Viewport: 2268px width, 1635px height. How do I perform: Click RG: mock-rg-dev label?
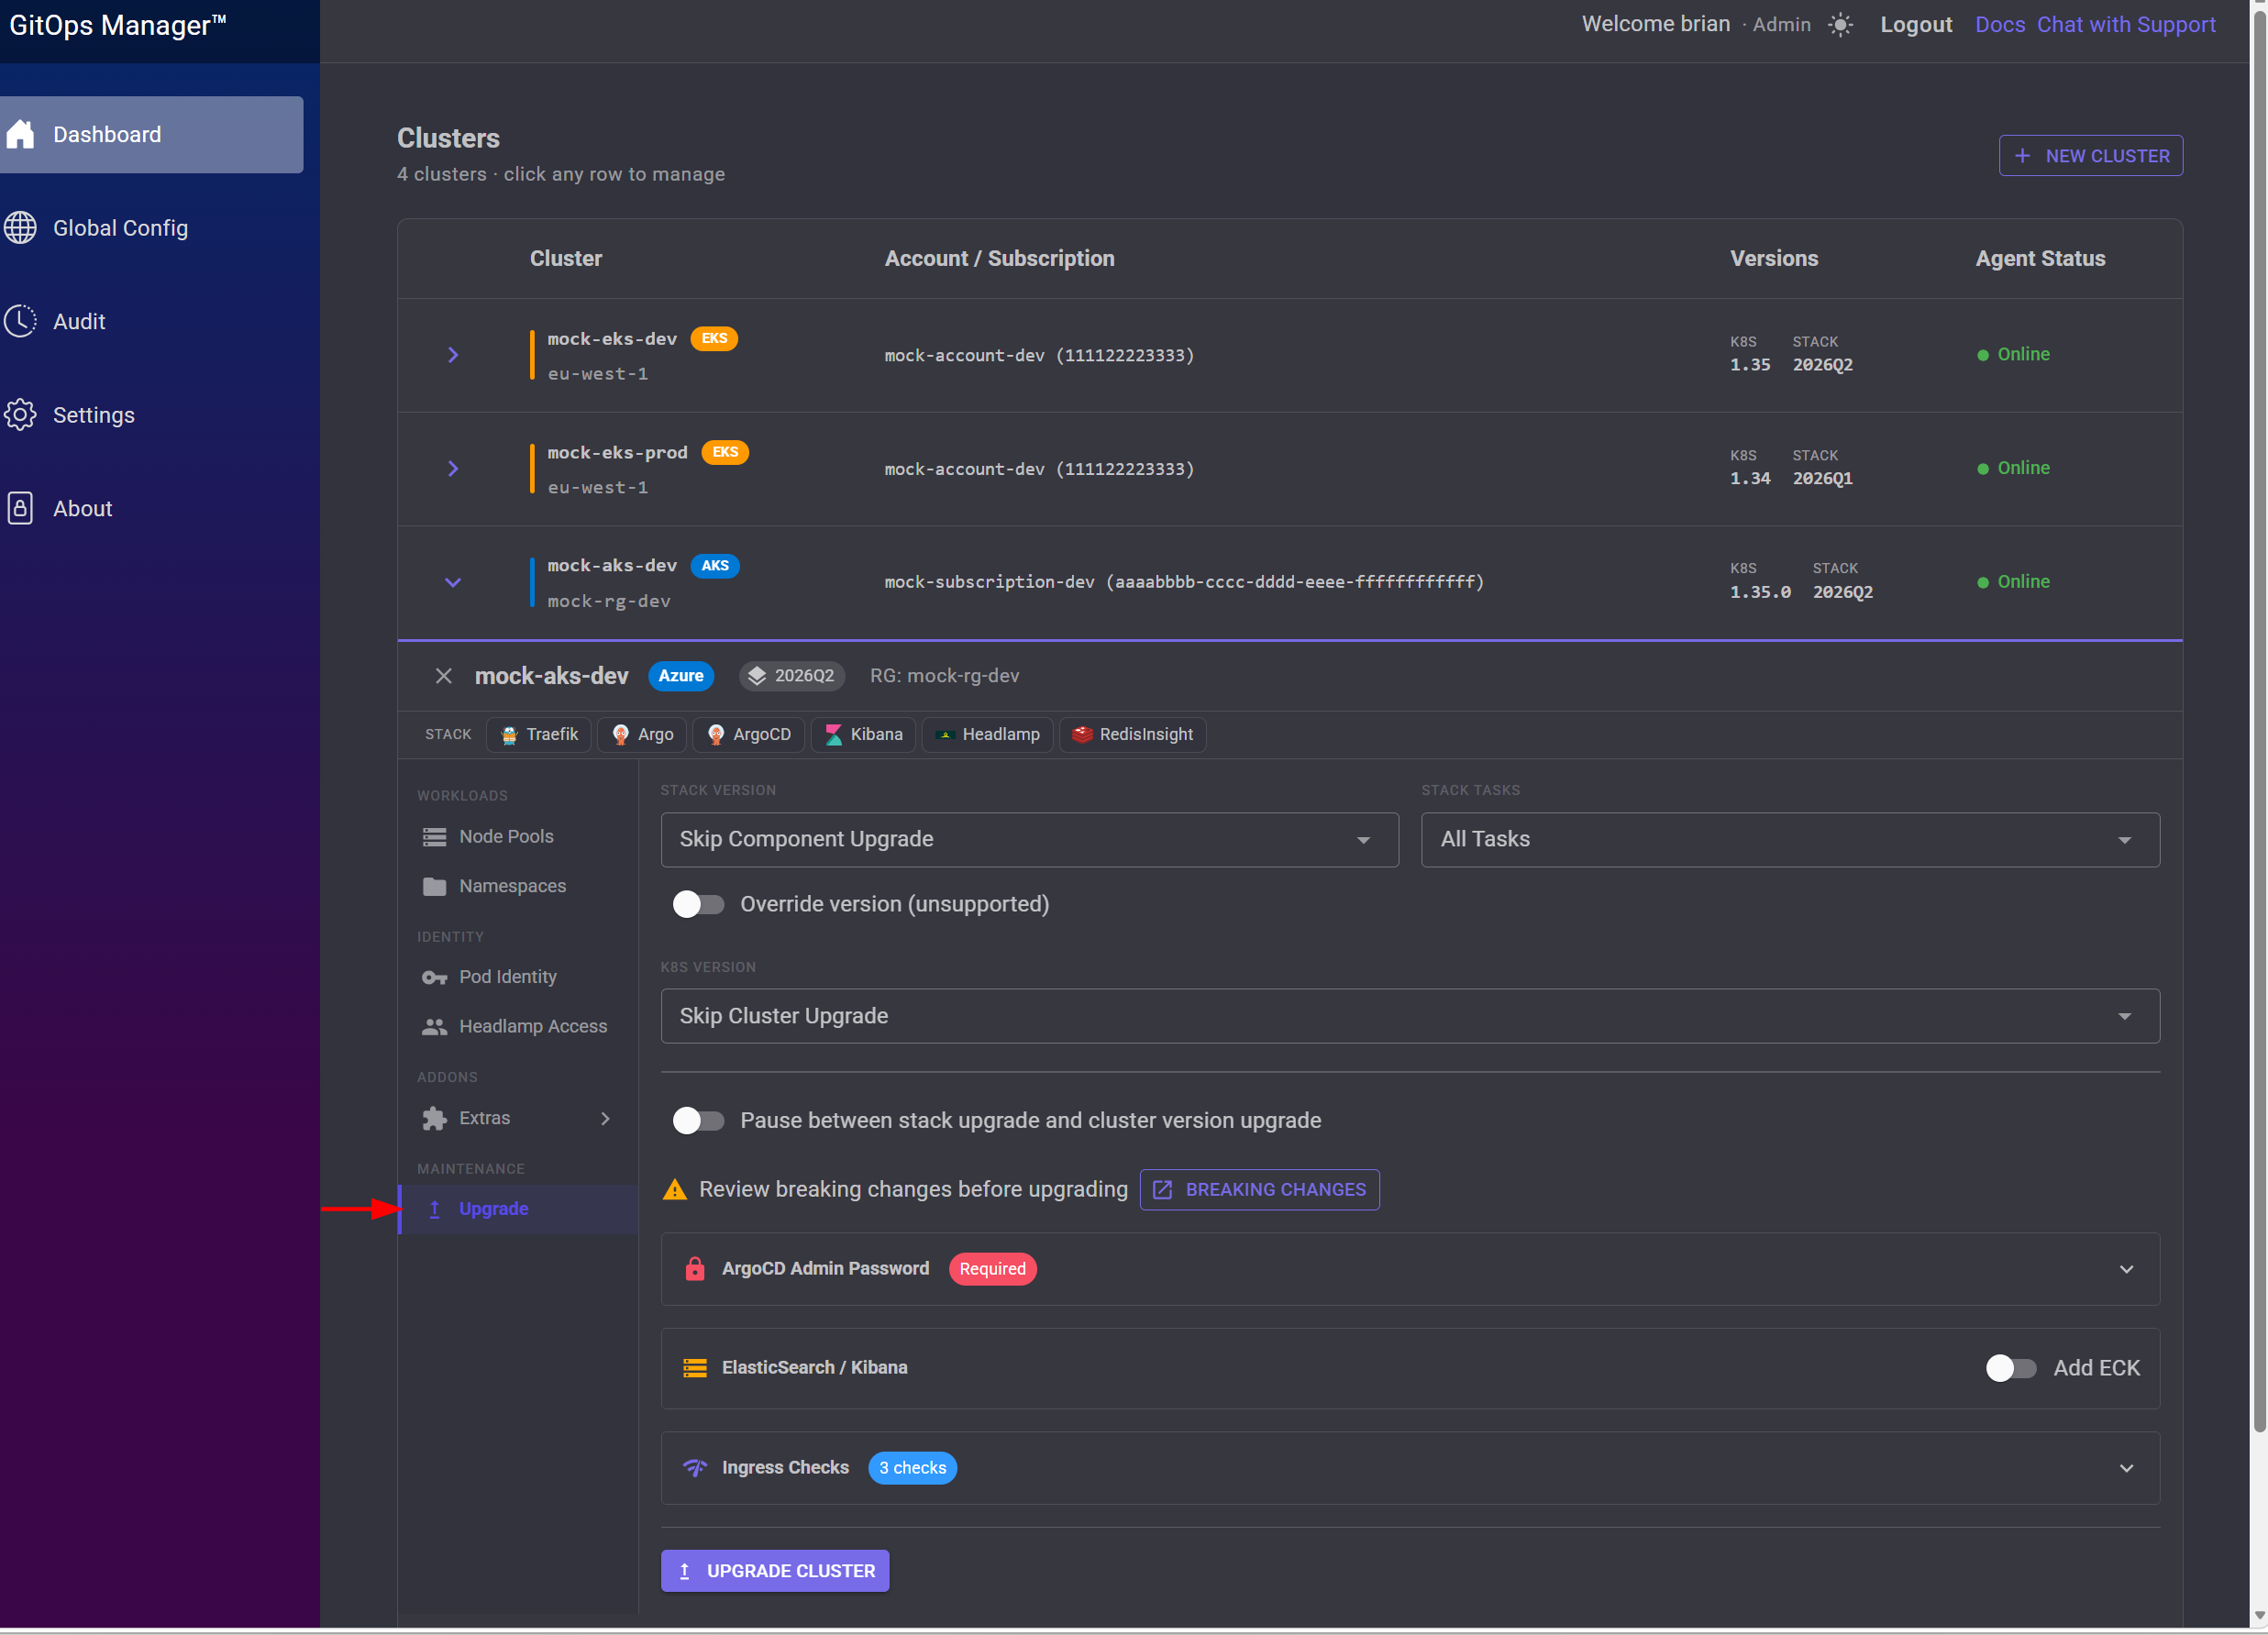944,676
